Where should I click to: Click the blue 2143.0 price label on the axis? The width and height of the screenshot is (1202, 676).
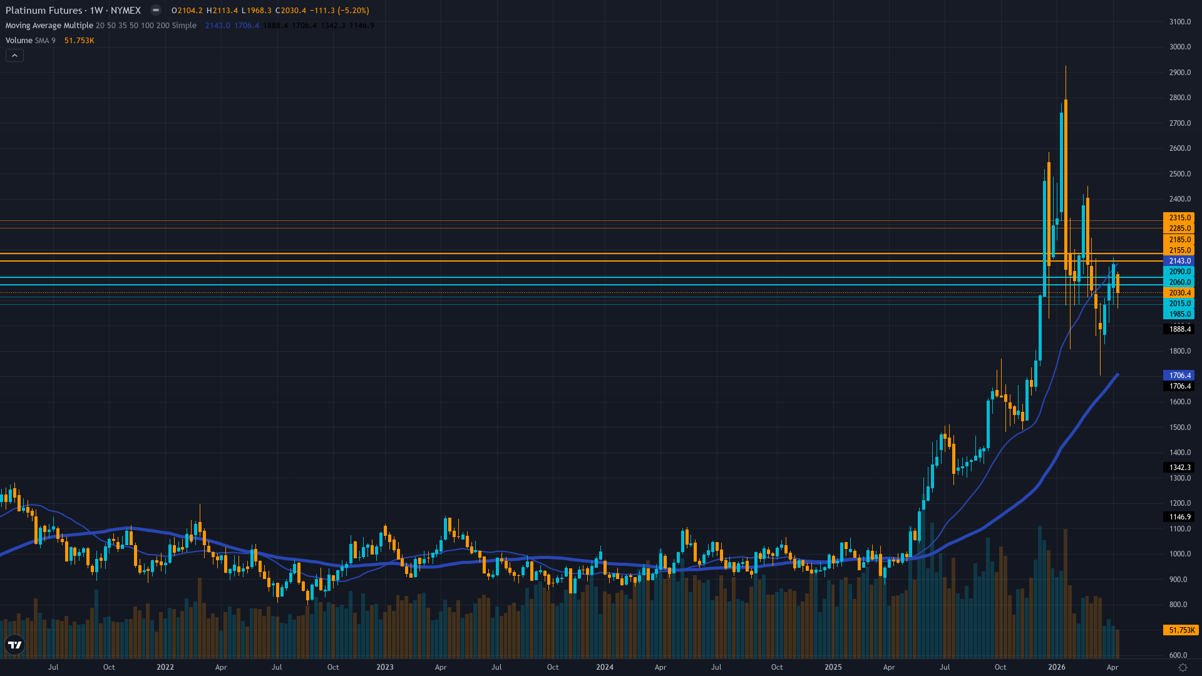pos(1179,261)
